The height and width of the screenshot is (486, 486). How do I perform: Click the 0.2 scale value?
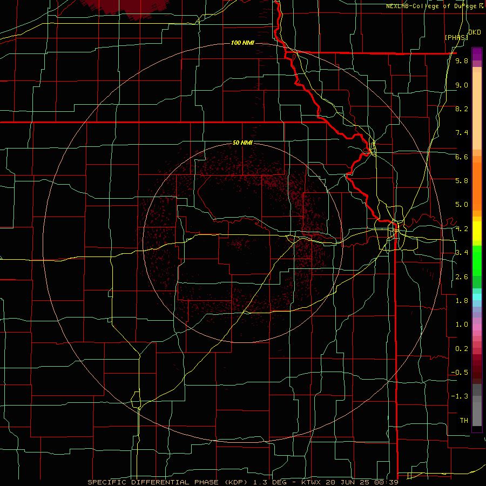point(462,349)
